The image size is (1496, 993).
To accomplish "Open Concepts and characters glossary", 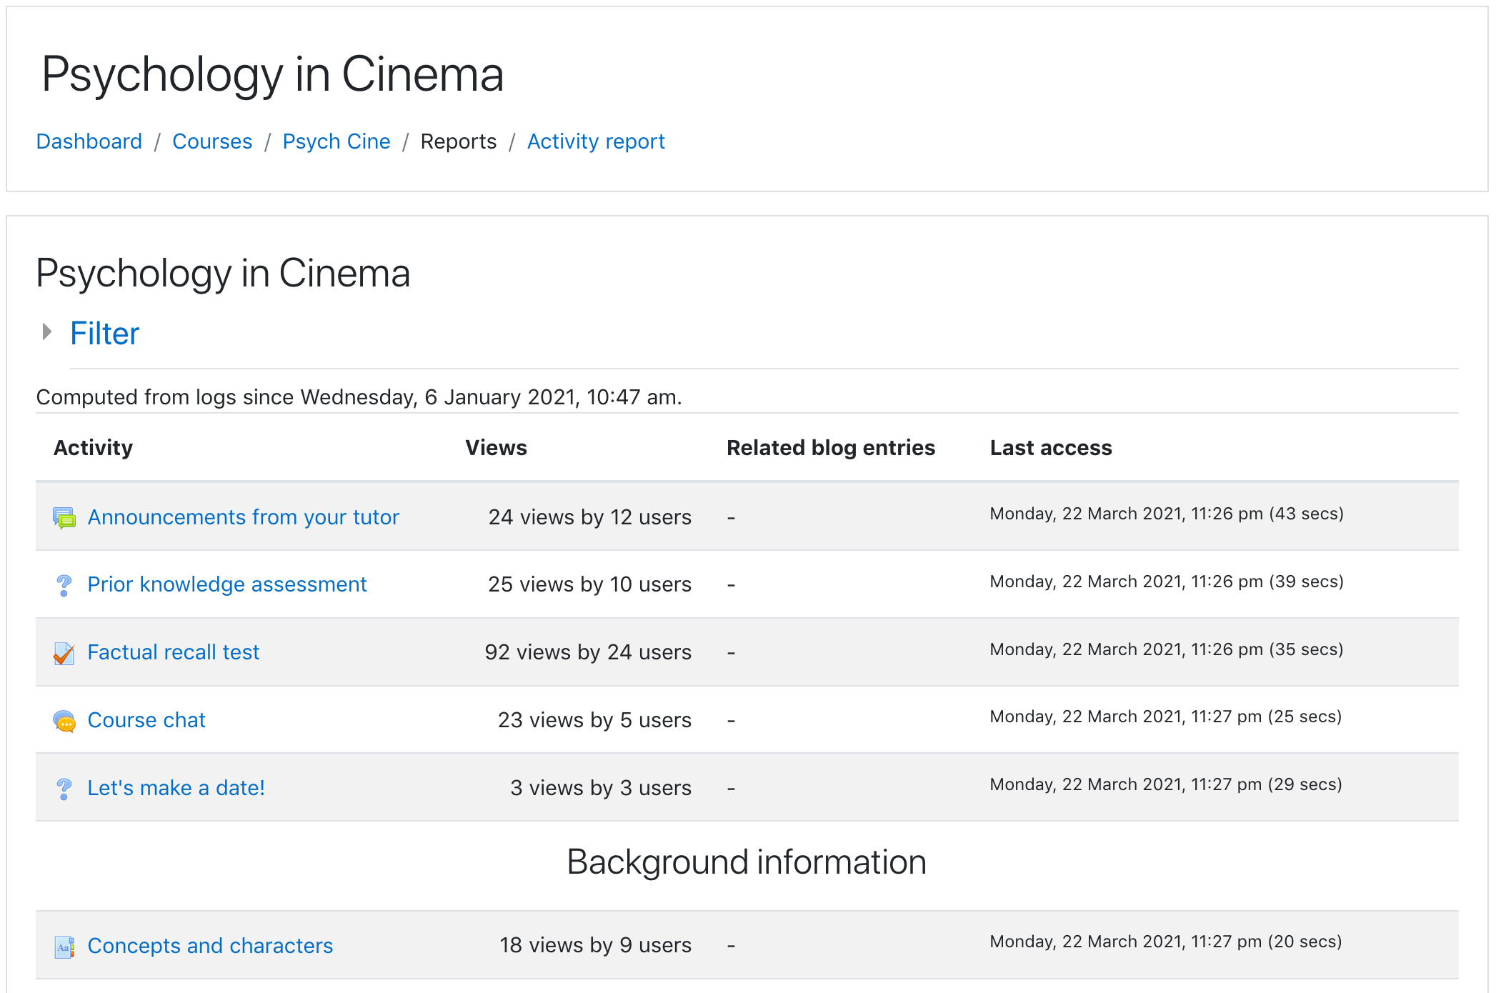I will (x=210, y=946).
